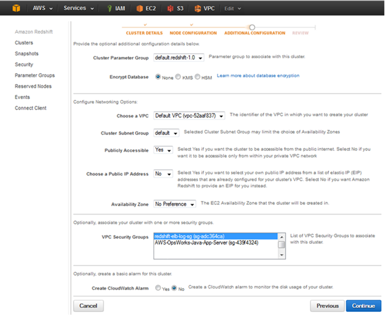Select KMS encryption option
This screenshot has width=385, height=315.
pos(178,77)
